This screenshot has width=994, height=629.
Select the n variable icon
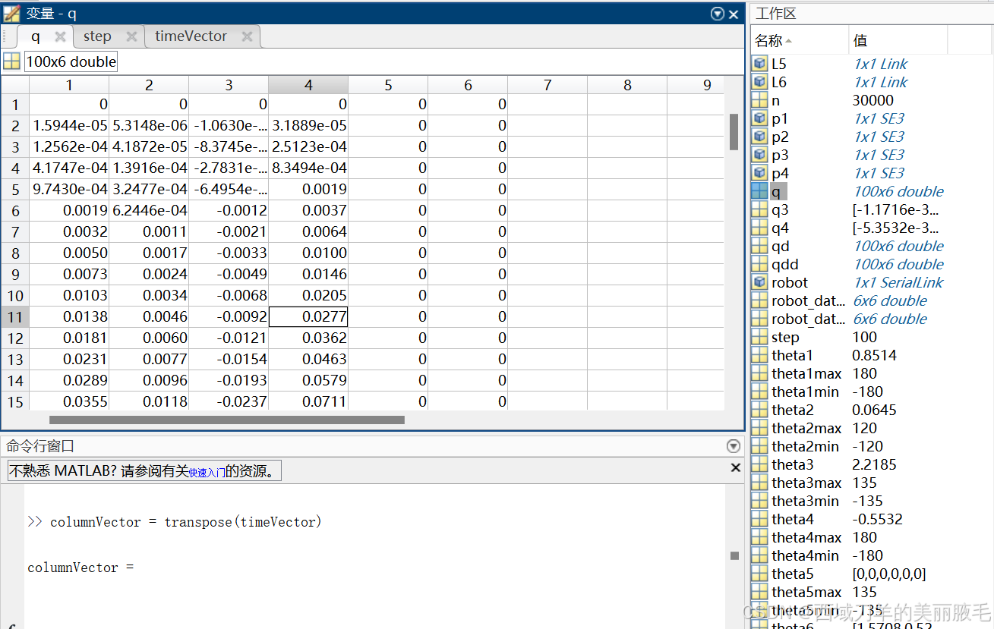point(759,100)
